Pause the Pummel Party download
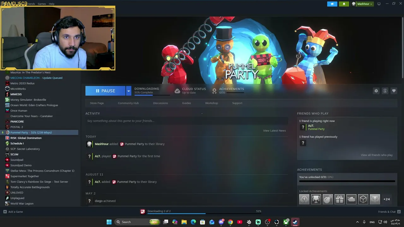The image size is (404, 227). [x=105, y=91]
